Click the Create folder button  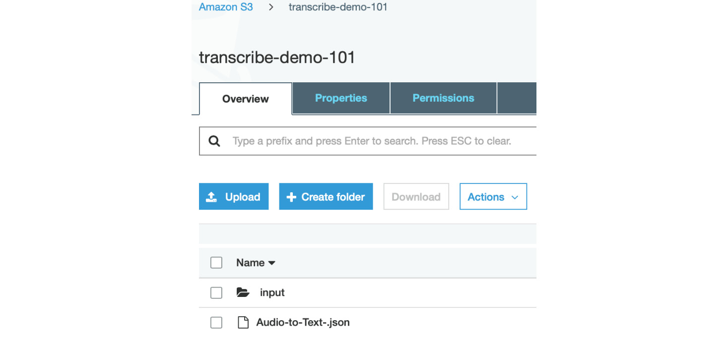[326, 197]
